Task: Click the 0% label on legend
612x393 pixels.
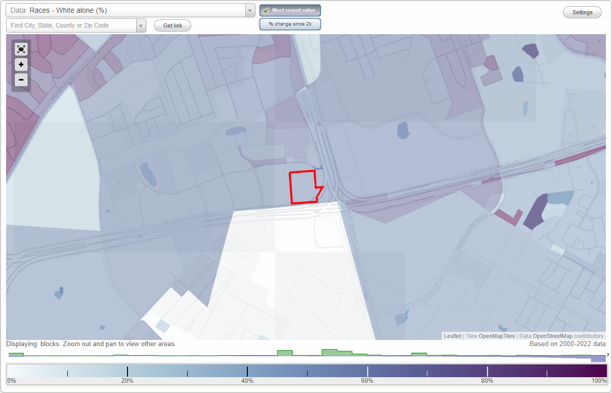Action: coord(12,381)
